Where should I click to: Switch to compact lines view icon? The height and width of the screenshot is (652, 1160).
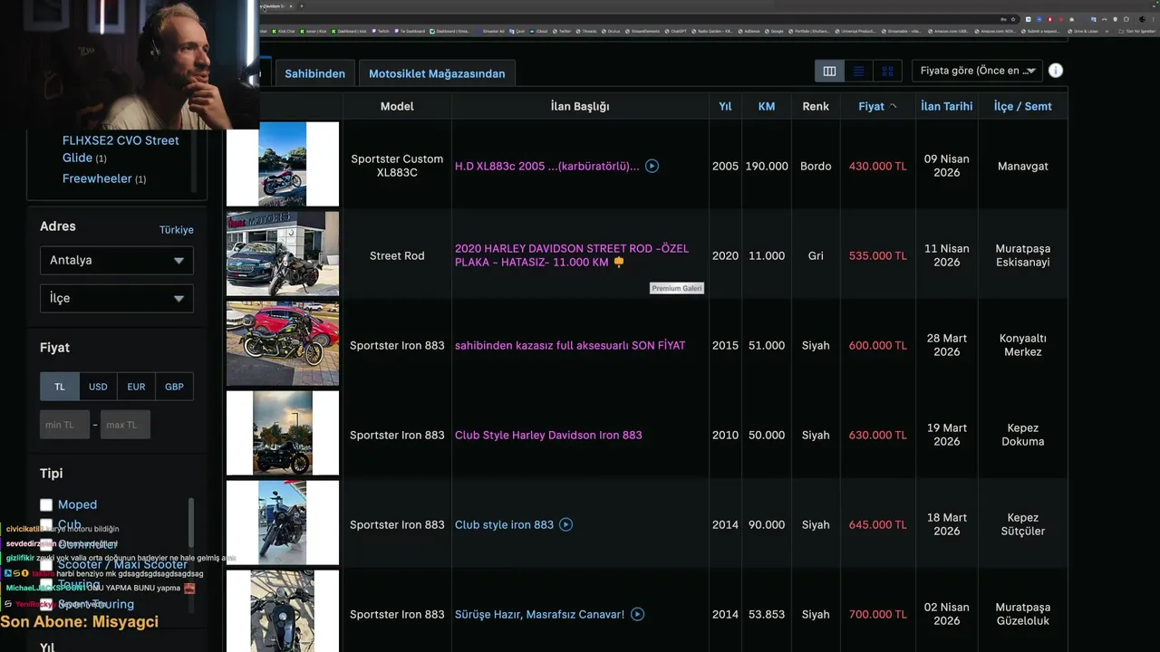coord(858,71)
